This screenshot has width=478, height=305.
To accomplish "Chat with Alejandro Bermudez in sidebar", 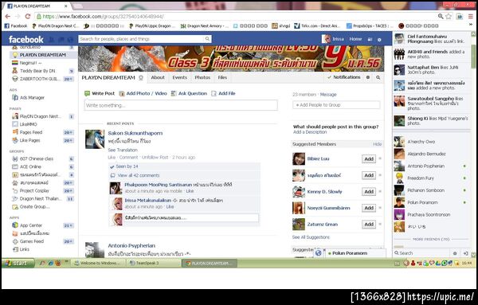I will pos(430,154).
